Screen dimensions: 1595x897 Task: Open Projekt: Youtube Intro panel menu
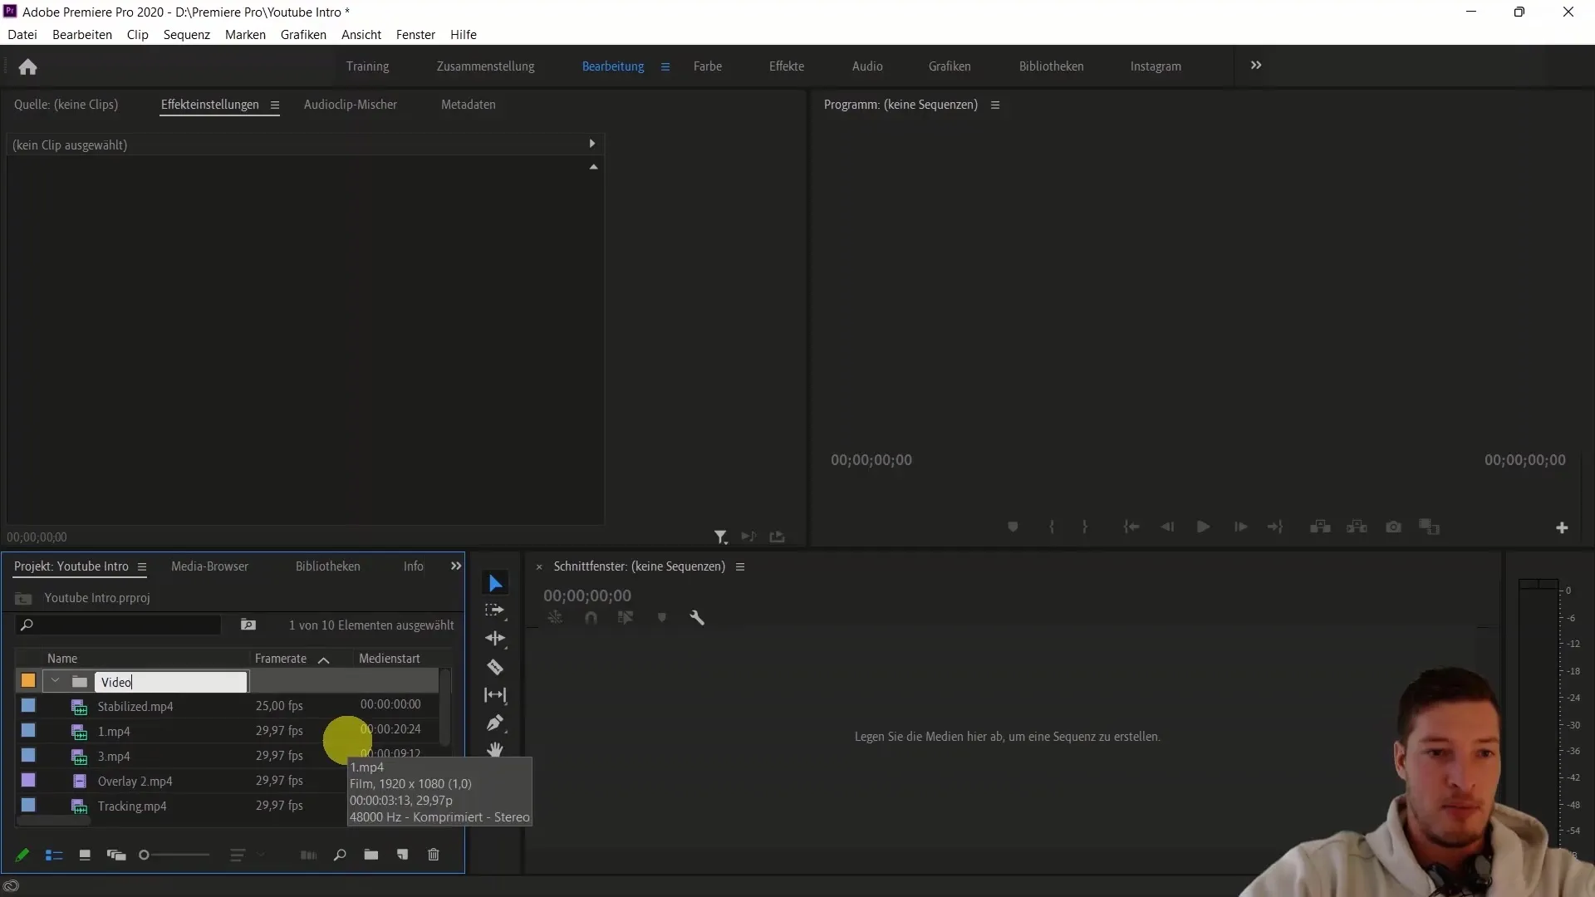[142, 567]
